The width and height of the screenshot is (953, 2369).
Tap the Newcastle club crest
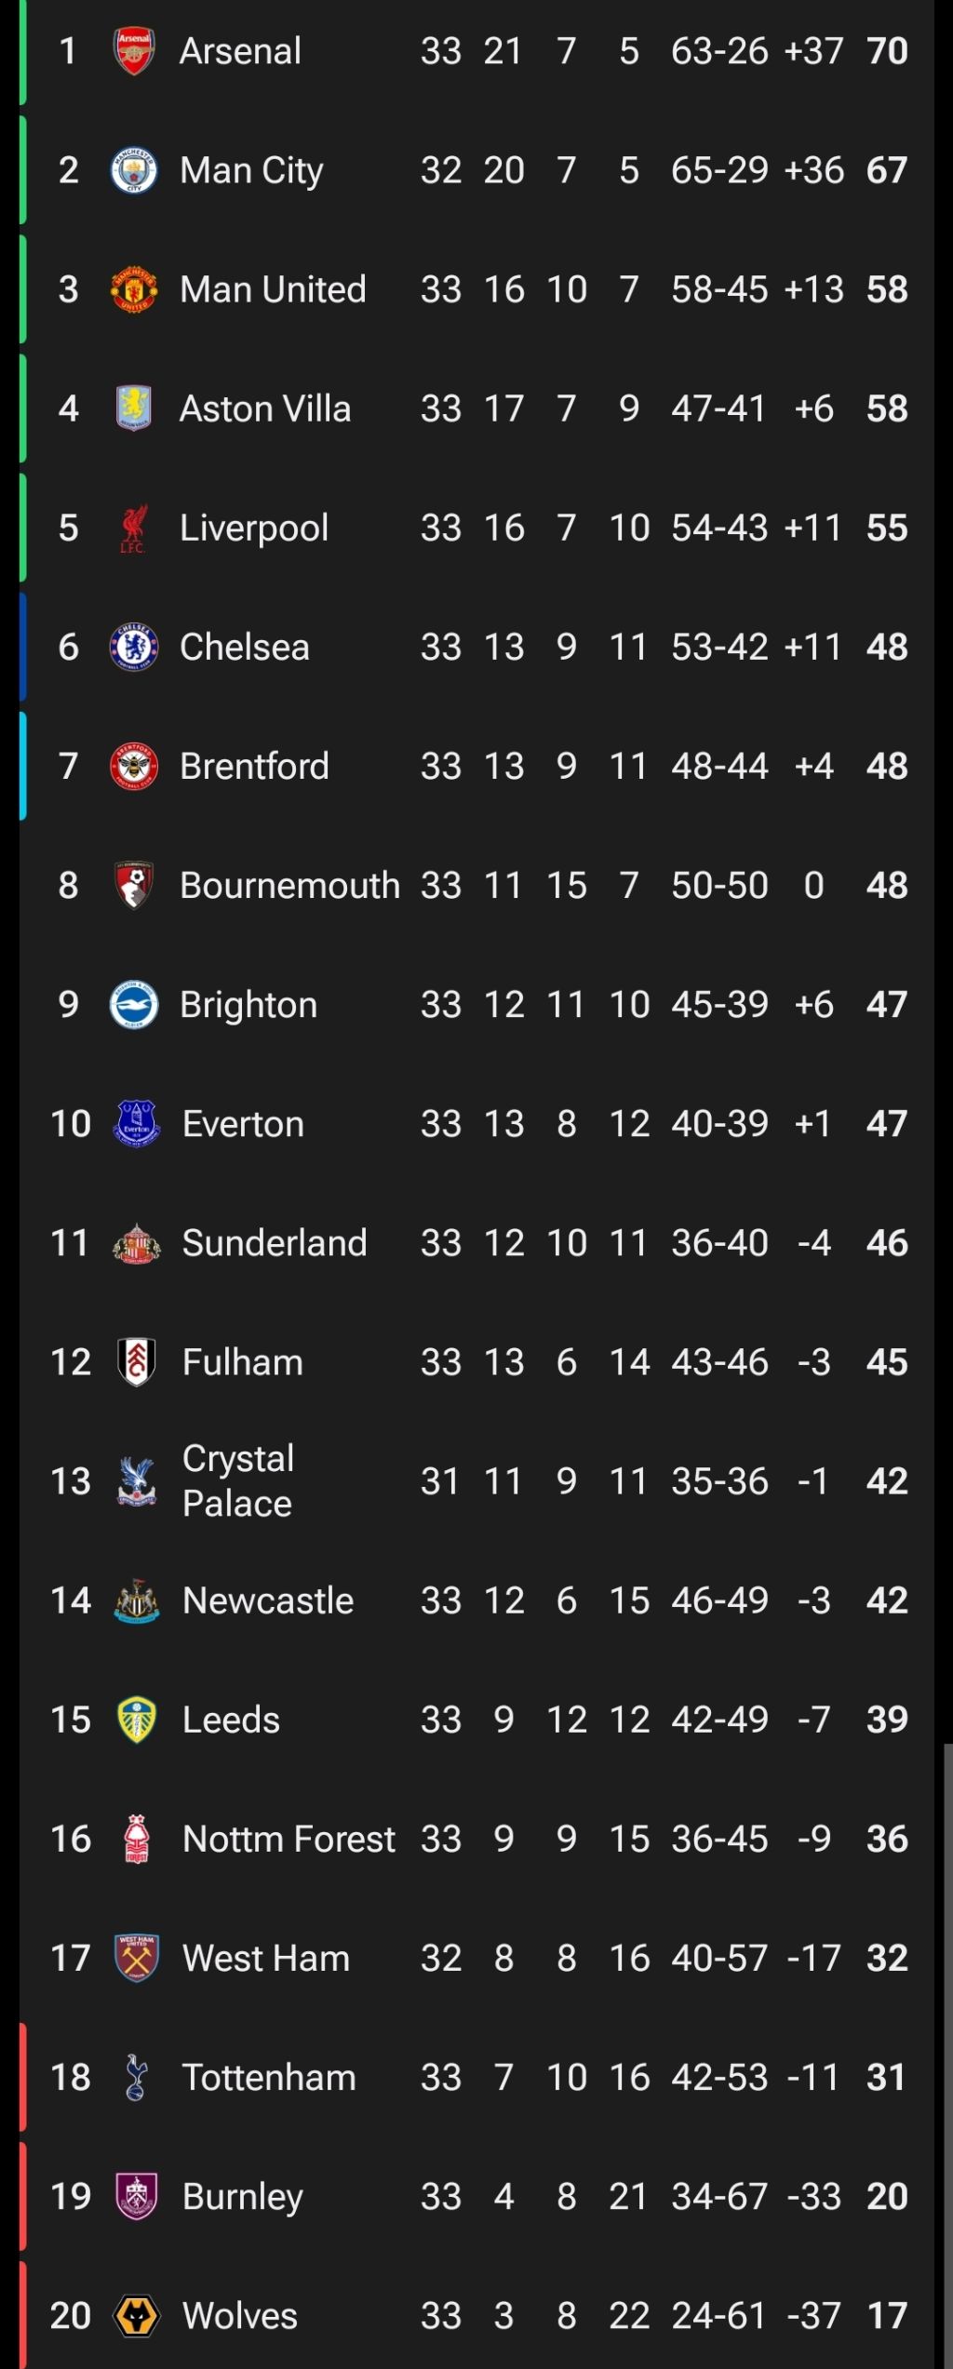pos(136,1600)
